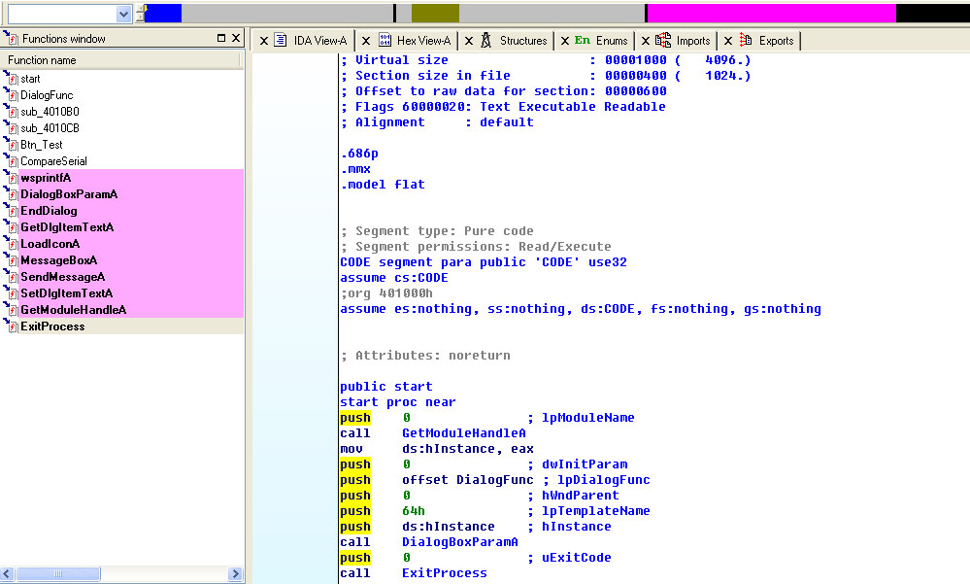Click the magenta segment in navigation band

coord(771,13)
